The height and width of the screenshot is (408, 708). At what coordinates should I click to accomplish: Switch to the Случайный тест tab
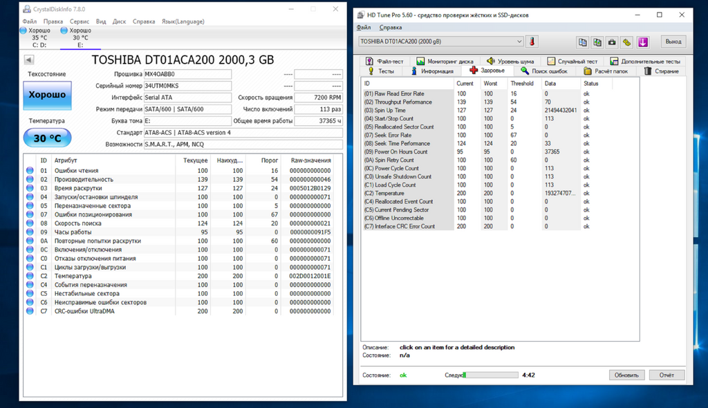[x=572, y=61]
